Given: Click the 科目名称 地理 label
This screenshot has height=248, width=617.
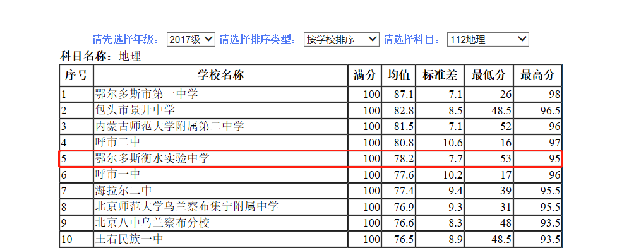Looking at the screenshot, I should (100, 57).
